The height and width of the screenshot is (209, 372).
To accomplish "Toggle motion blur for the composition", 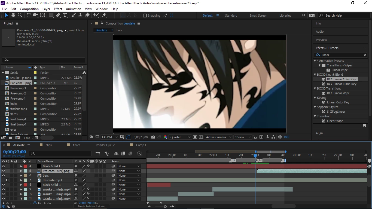I will tap(130, 154).
